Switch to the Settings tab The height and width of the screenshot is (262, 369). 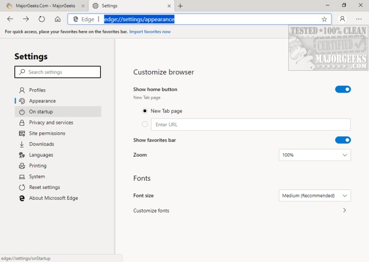coord(132,6)
